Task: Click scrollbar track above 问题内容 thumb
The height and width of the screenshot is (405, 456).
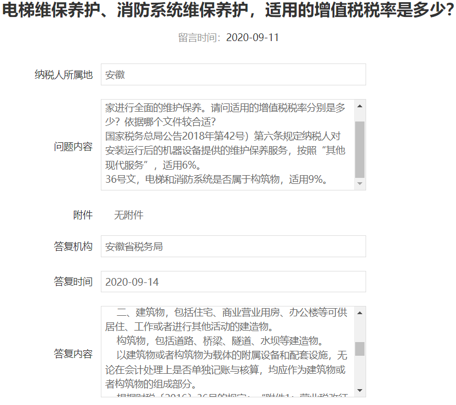Action: (360, 115)
